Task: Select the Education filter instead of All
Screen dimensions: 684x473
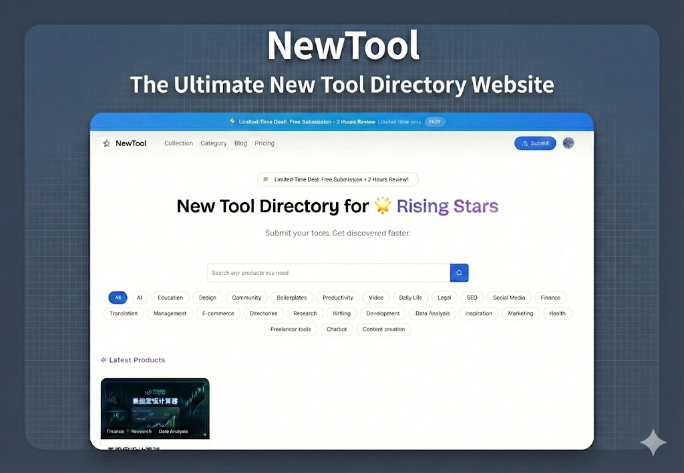Action: (170, 298)
